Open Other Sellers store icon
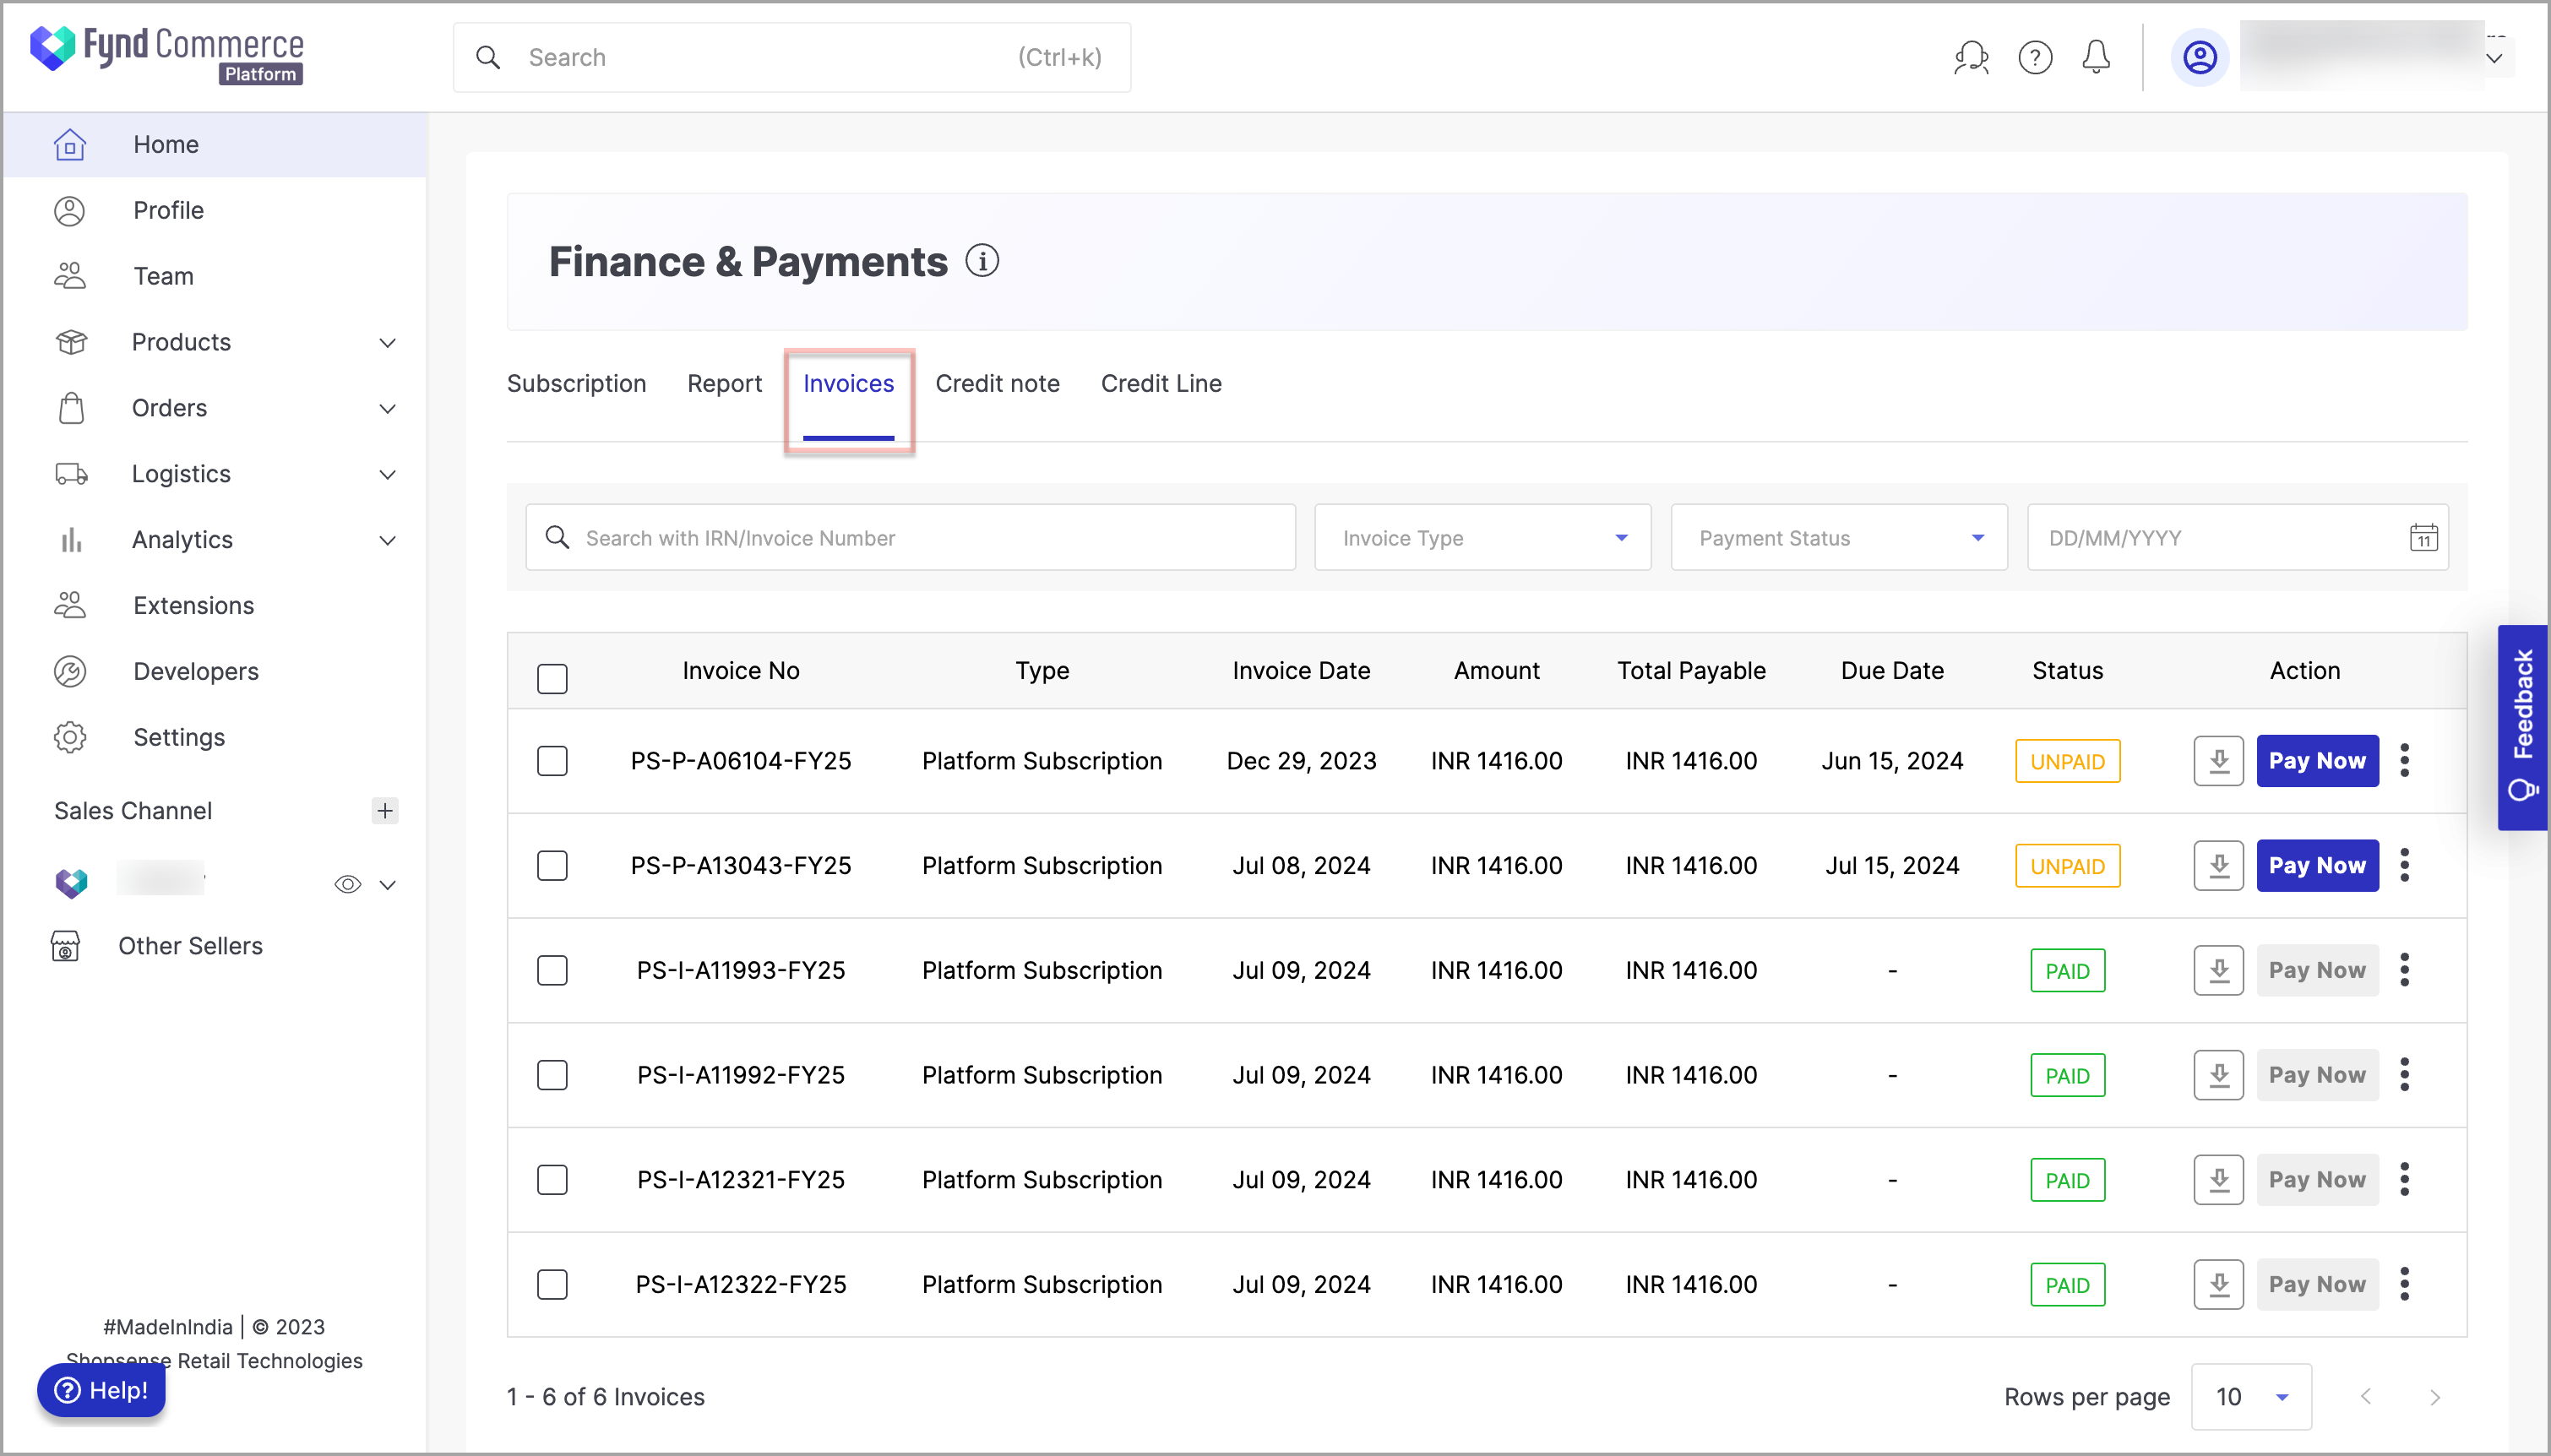Viewport: 2551px width, 1456px height. click(x=66, y=946)
